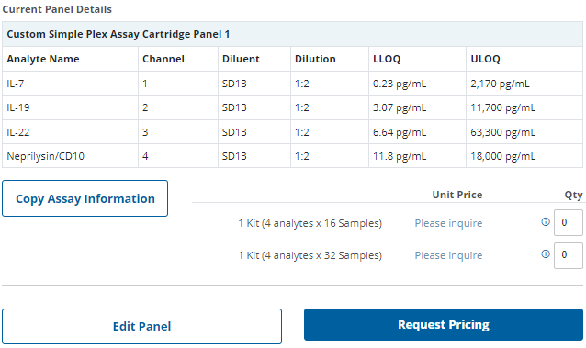Click the LLOQ column header
Image resolution: width=586 pixels, height=348 pixels.
point(387,59)
